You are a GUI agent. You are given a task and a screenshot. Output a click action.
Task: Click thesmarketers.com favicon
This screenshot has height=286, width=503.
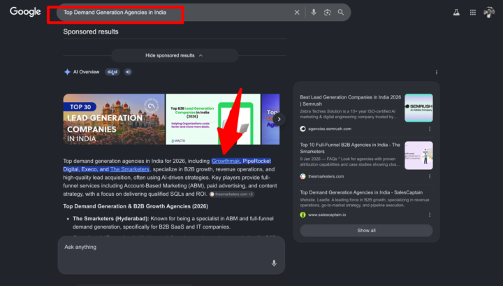pos(302,176)
